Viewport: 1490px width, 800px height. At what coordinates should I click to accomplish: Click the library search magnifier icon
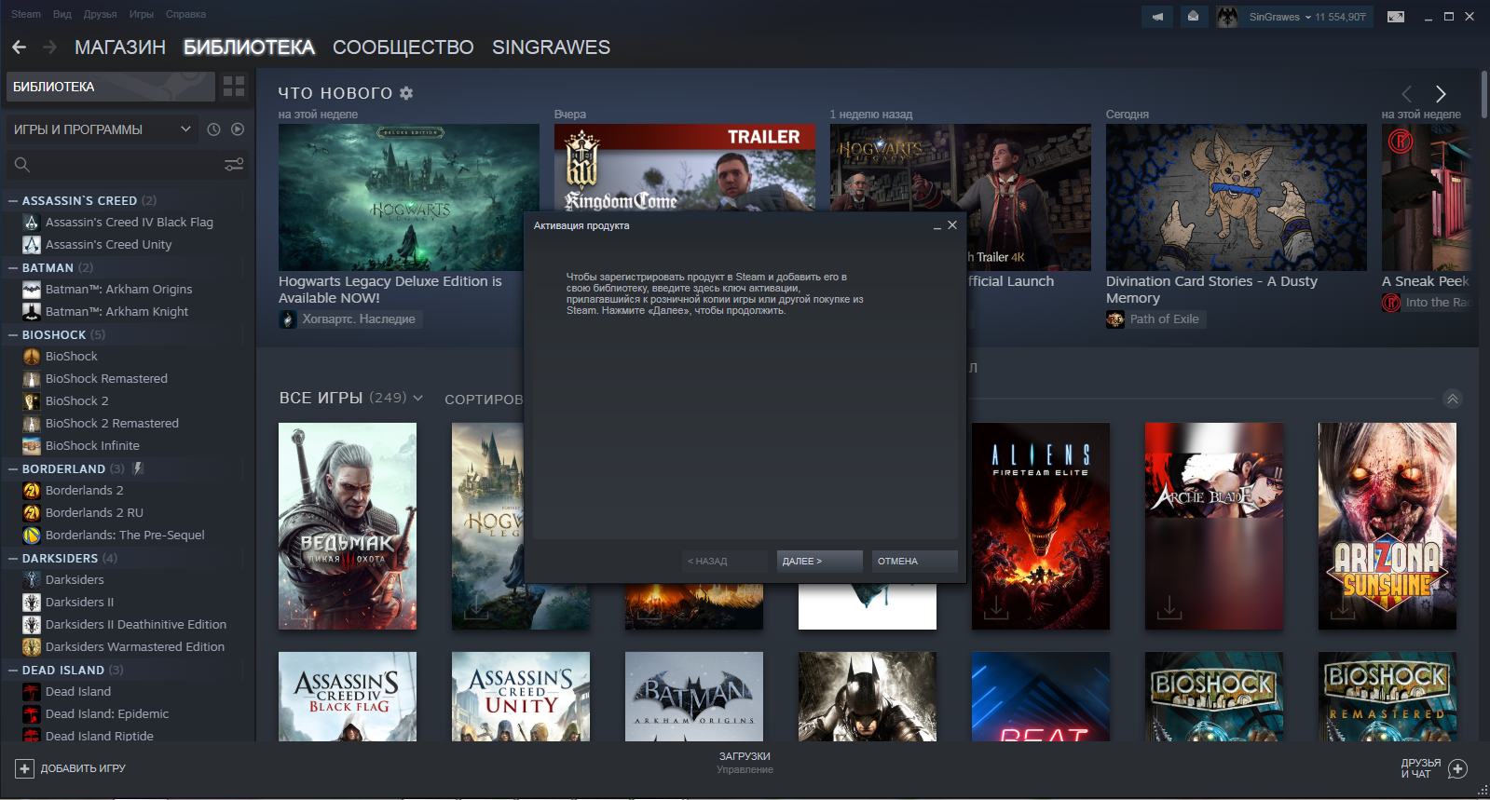coord(22,165)
